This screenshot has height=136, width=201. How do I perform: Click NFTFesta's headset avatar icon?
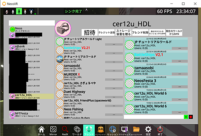(x=12, y=114)
